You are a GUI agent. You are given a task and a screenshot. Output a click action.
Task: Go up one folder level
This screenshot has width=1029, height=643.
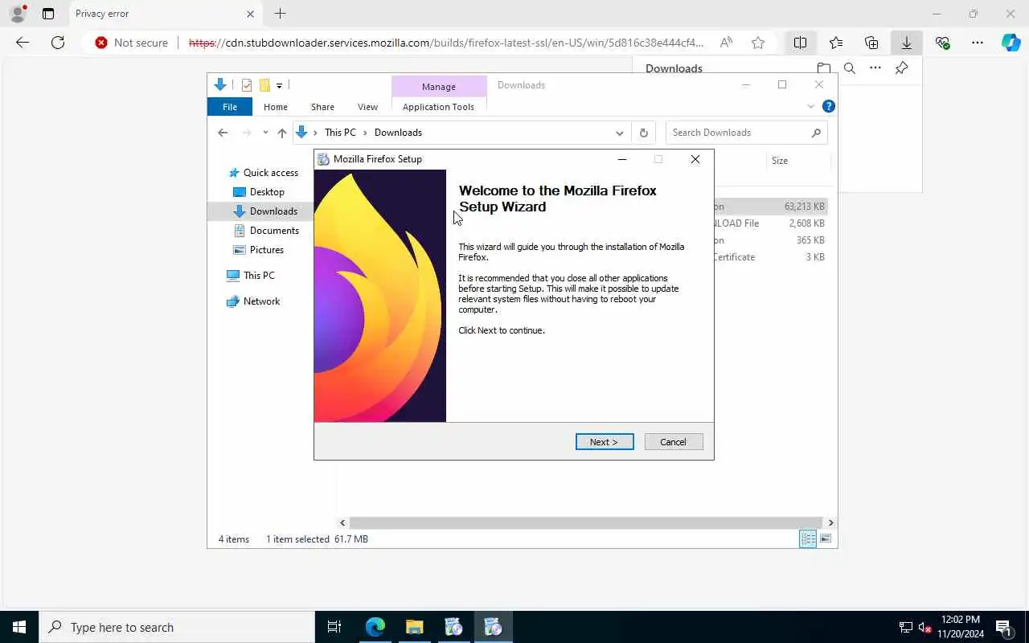tap(281, 133)
